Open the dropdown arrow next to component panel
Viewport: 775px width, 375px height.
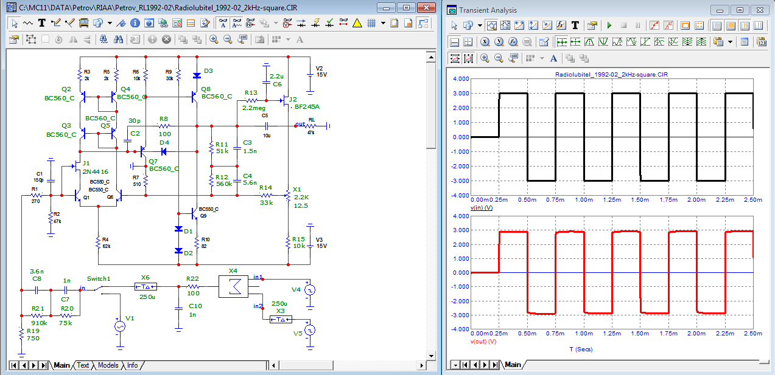110,23
